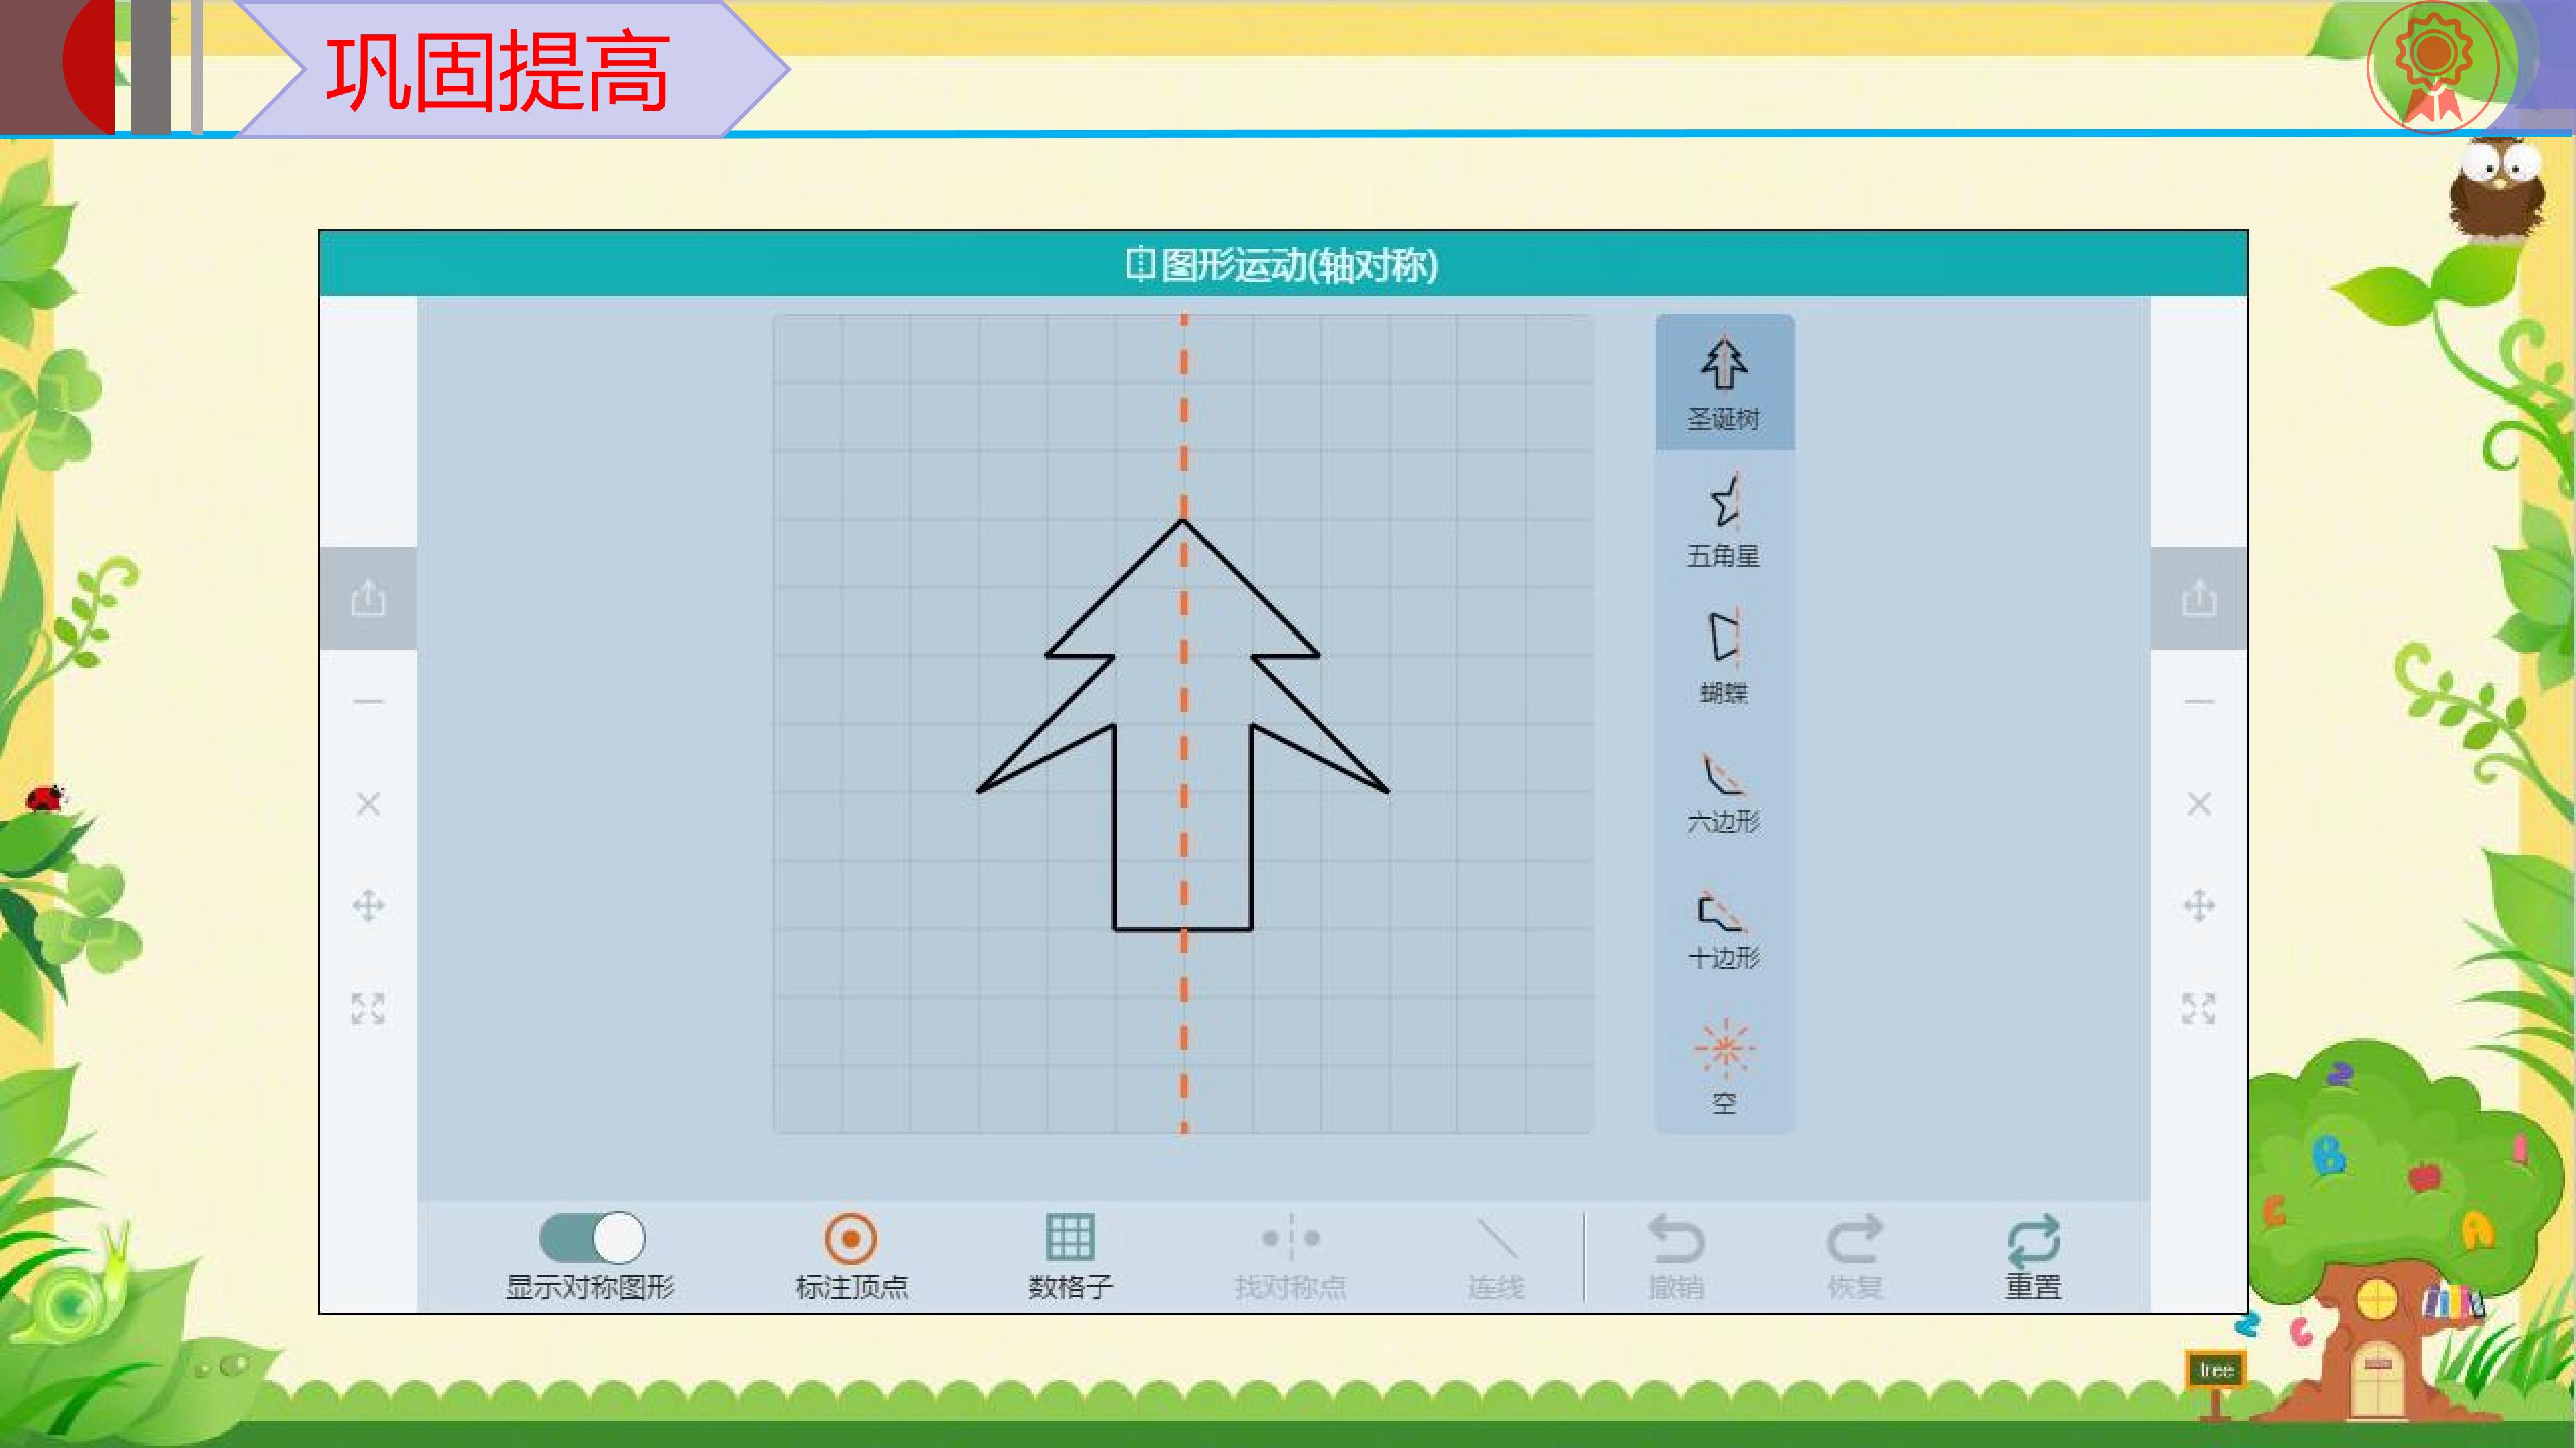Choose the 五角星 star shape
Screen dimensions: 2576x1448
pos(1724,520)
